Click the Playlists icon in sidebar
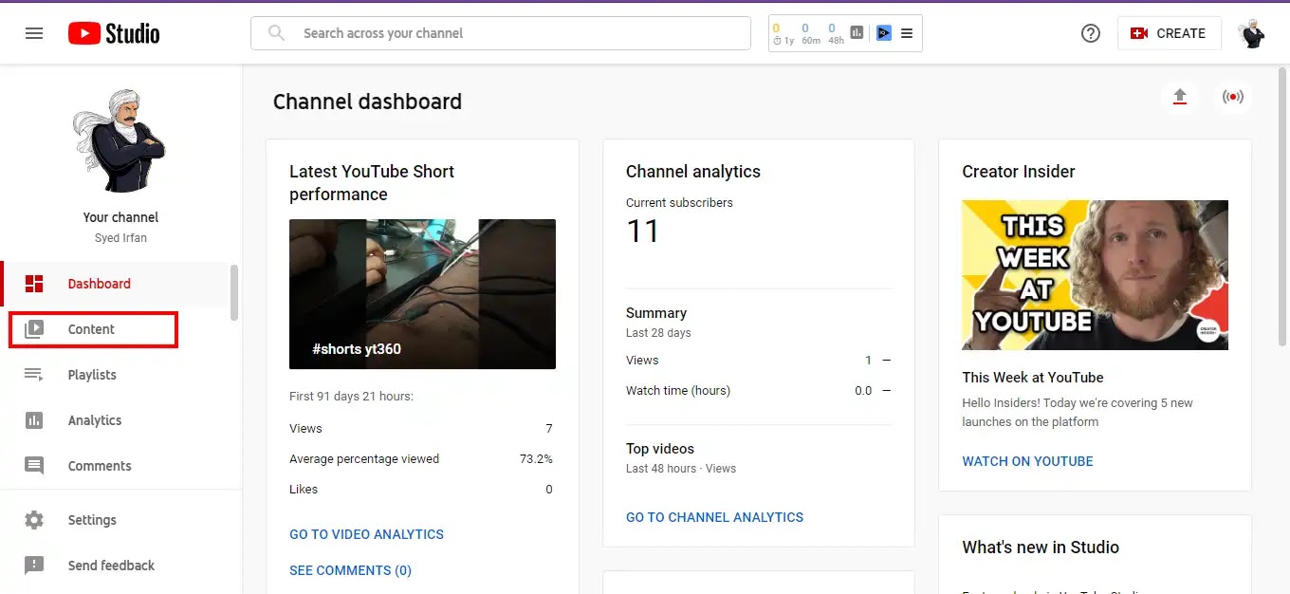This screenshot has height=594, width=1290. point(34,375)
